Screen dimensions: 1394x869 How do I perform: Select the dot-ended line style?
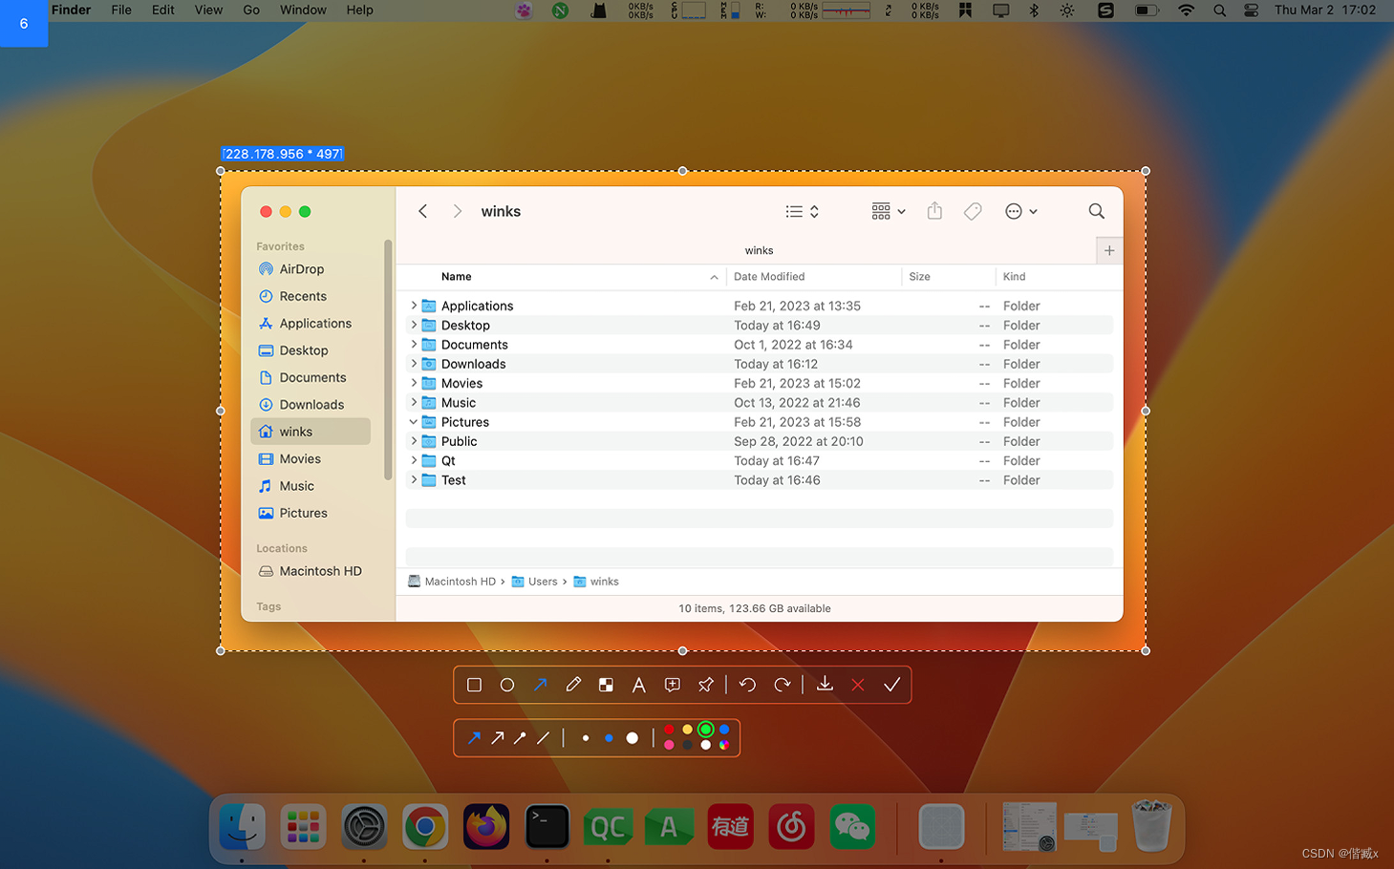tap(520, 737)
